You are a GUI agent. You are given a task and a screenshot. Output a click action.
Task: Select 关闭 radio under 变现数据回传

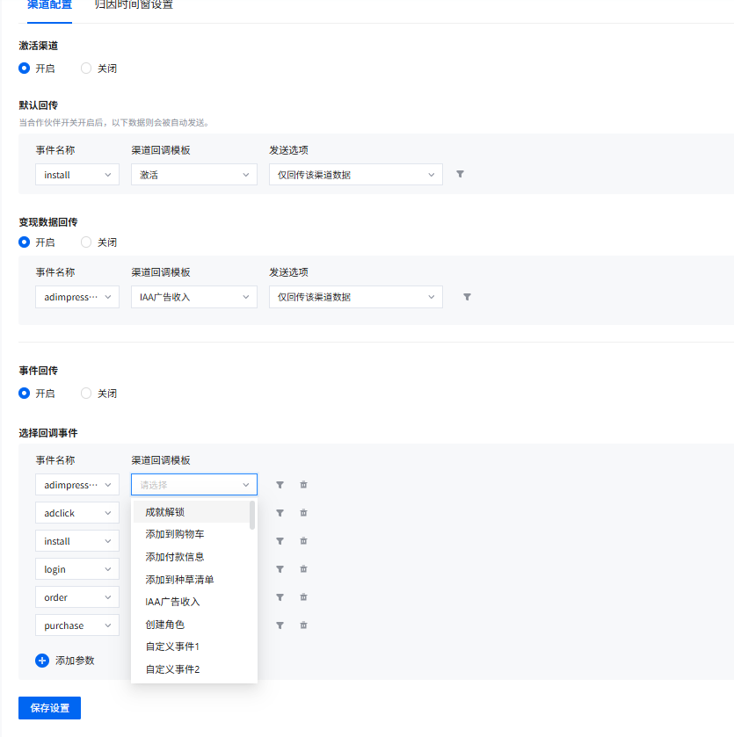[x=85, y=242]
